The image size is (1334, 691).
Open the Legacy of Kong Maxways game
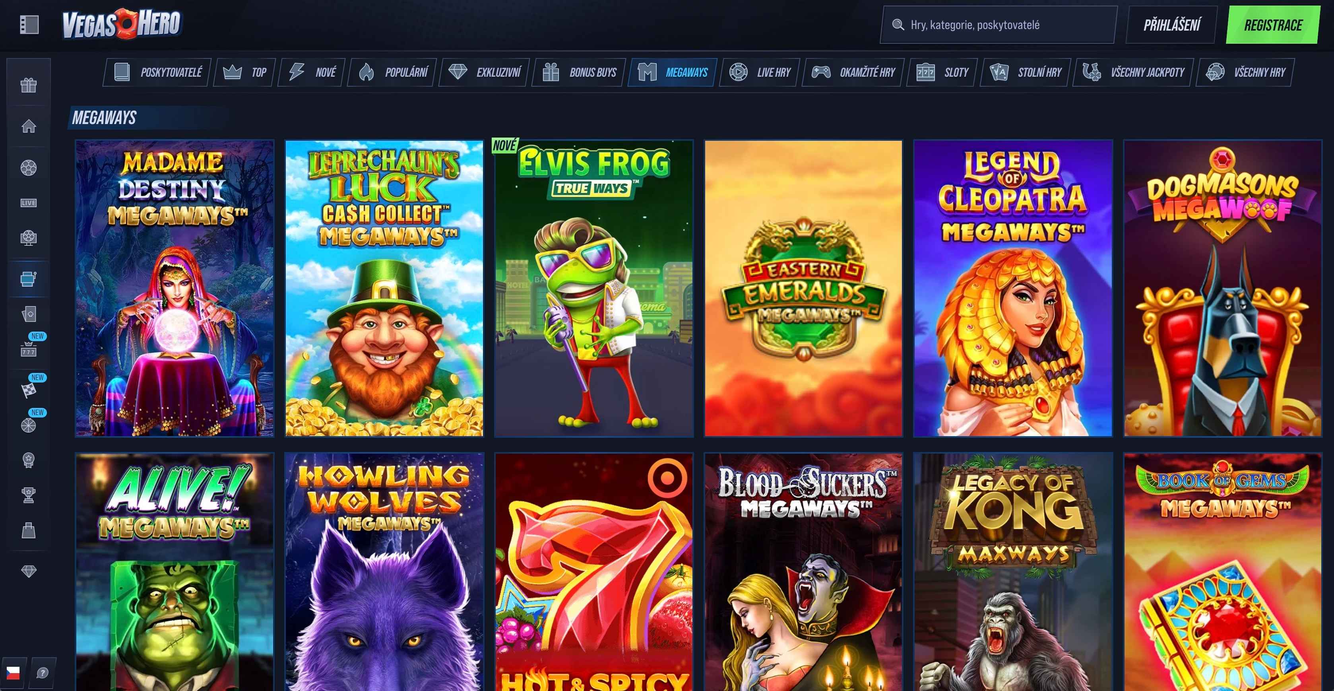1013,572
